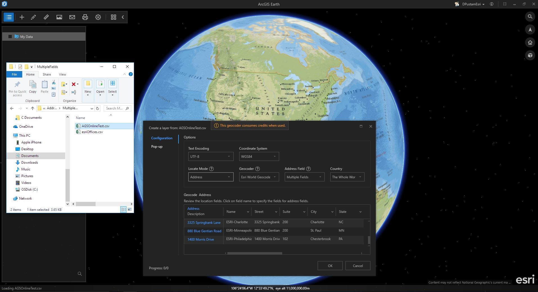Viewport: 538px width, 292px height.
Task: Click the Search MultipleFields input box
Action: pyautogui.click(x=117, y=108)
